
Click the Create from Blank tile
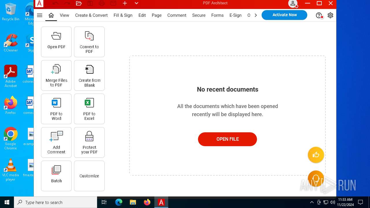pyautogui.click(x=89, y=75)
